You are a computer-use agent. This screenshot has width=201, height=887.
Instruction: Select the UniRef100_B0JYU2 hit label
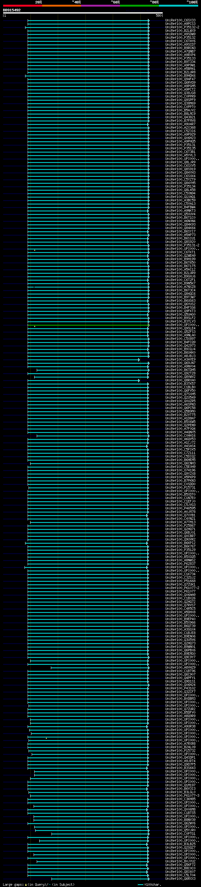click(180, 861)
